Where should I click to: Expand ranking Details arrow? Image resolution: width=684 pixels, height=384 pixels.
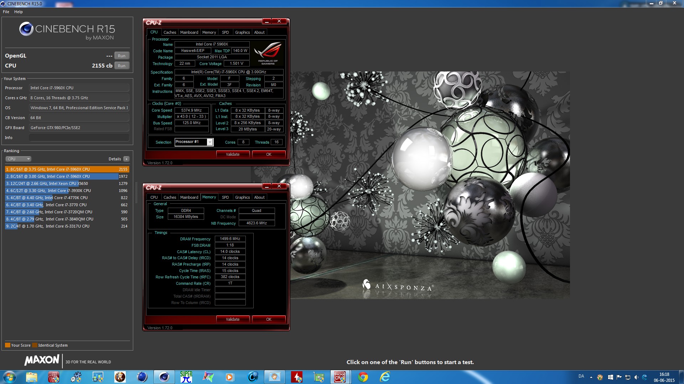tap(126, 159)
